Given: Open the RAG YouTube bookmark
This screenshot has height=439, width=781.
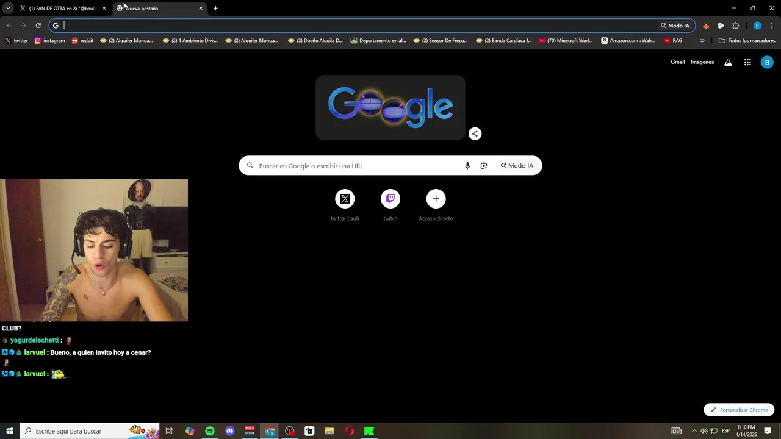Looking at the screenshot, I should click(674, 41).
